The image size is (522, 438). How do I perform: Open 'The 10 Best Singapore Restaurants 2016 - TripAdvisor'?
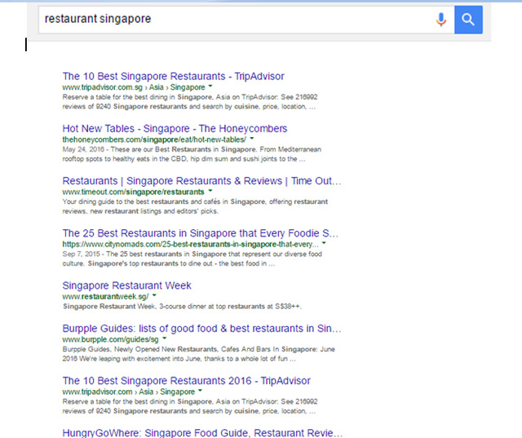[187, 381]
